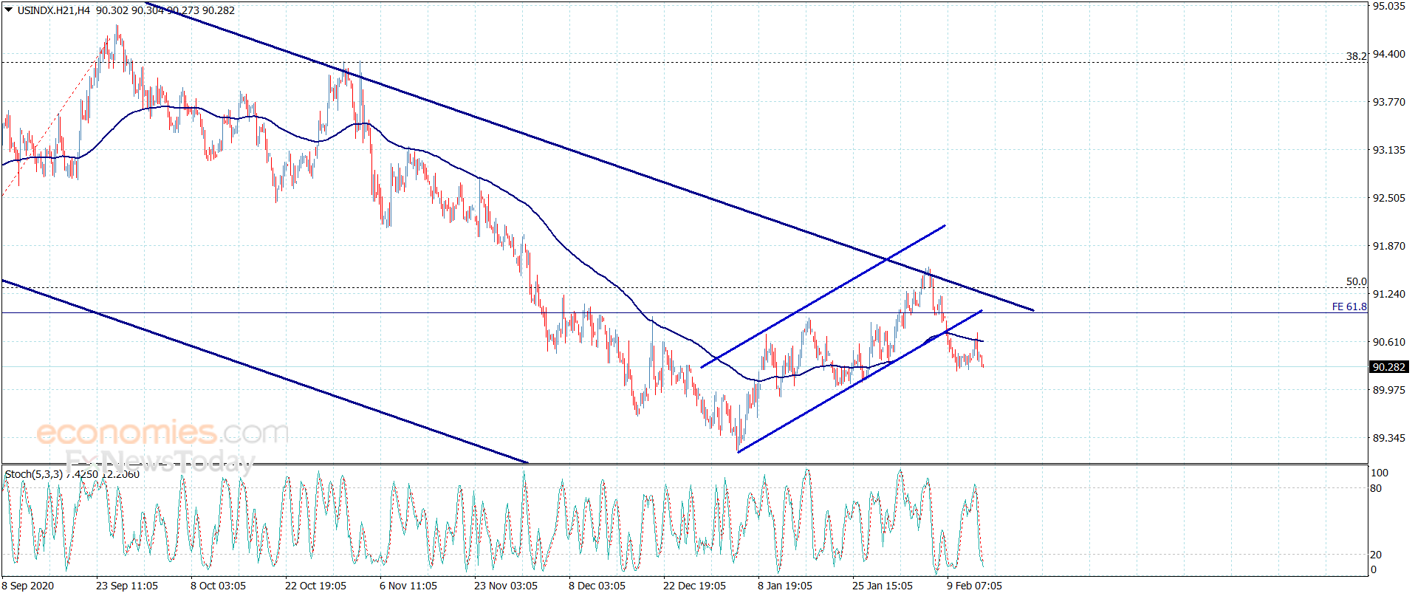Click the 95.035 price axis label
This screenshot has height=596, width=1415.
click(x=1388, y=6)
